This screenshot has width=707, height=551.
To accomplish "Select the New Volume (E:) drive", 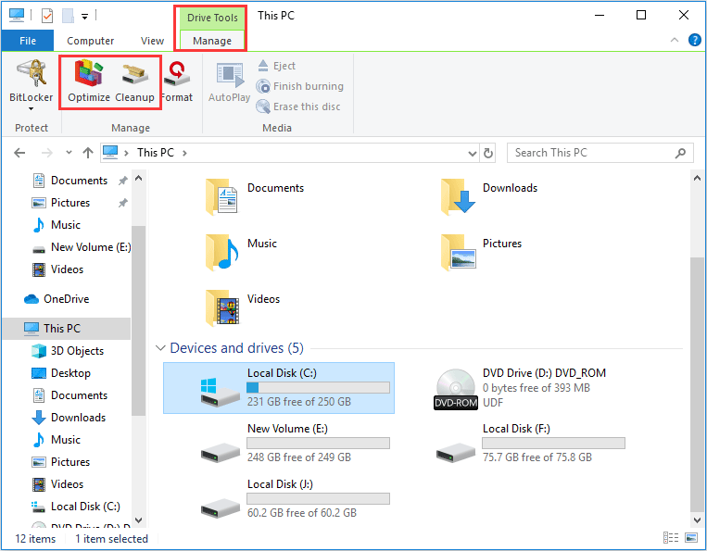I will pyautogui.click(x=296, y=443).
